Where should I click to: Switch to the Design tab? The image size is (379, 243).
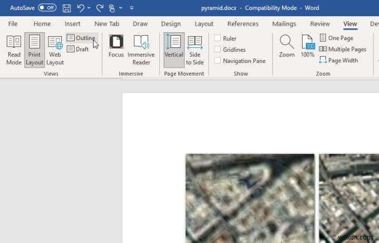point(171,24)
